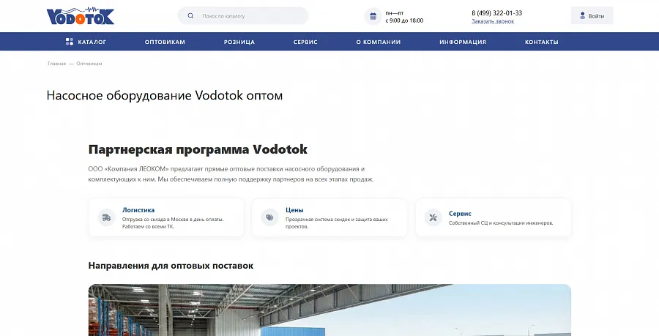Click heading Насосное оборудование Vodotok оптом
The image size is (659, 336).
(x=165, y=95)
